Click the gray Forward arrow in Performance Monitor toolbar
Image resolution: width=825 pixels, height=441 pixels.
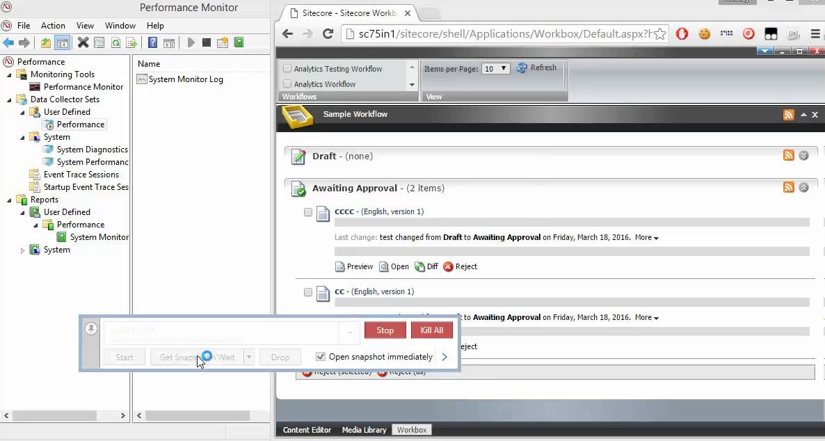24,42
